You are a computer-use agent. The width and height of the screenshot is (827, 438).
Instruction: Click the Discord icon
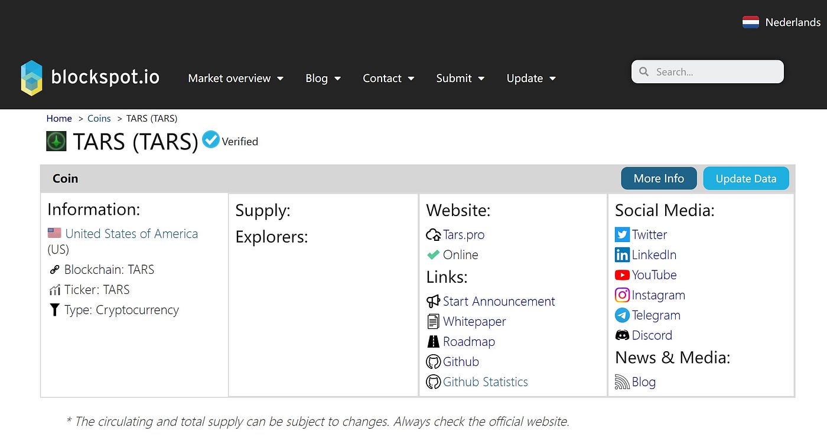(x=622, y=335)
